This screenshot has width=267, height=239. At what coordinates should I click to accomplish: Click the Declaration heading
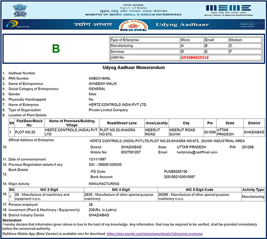tap(12, 220)
